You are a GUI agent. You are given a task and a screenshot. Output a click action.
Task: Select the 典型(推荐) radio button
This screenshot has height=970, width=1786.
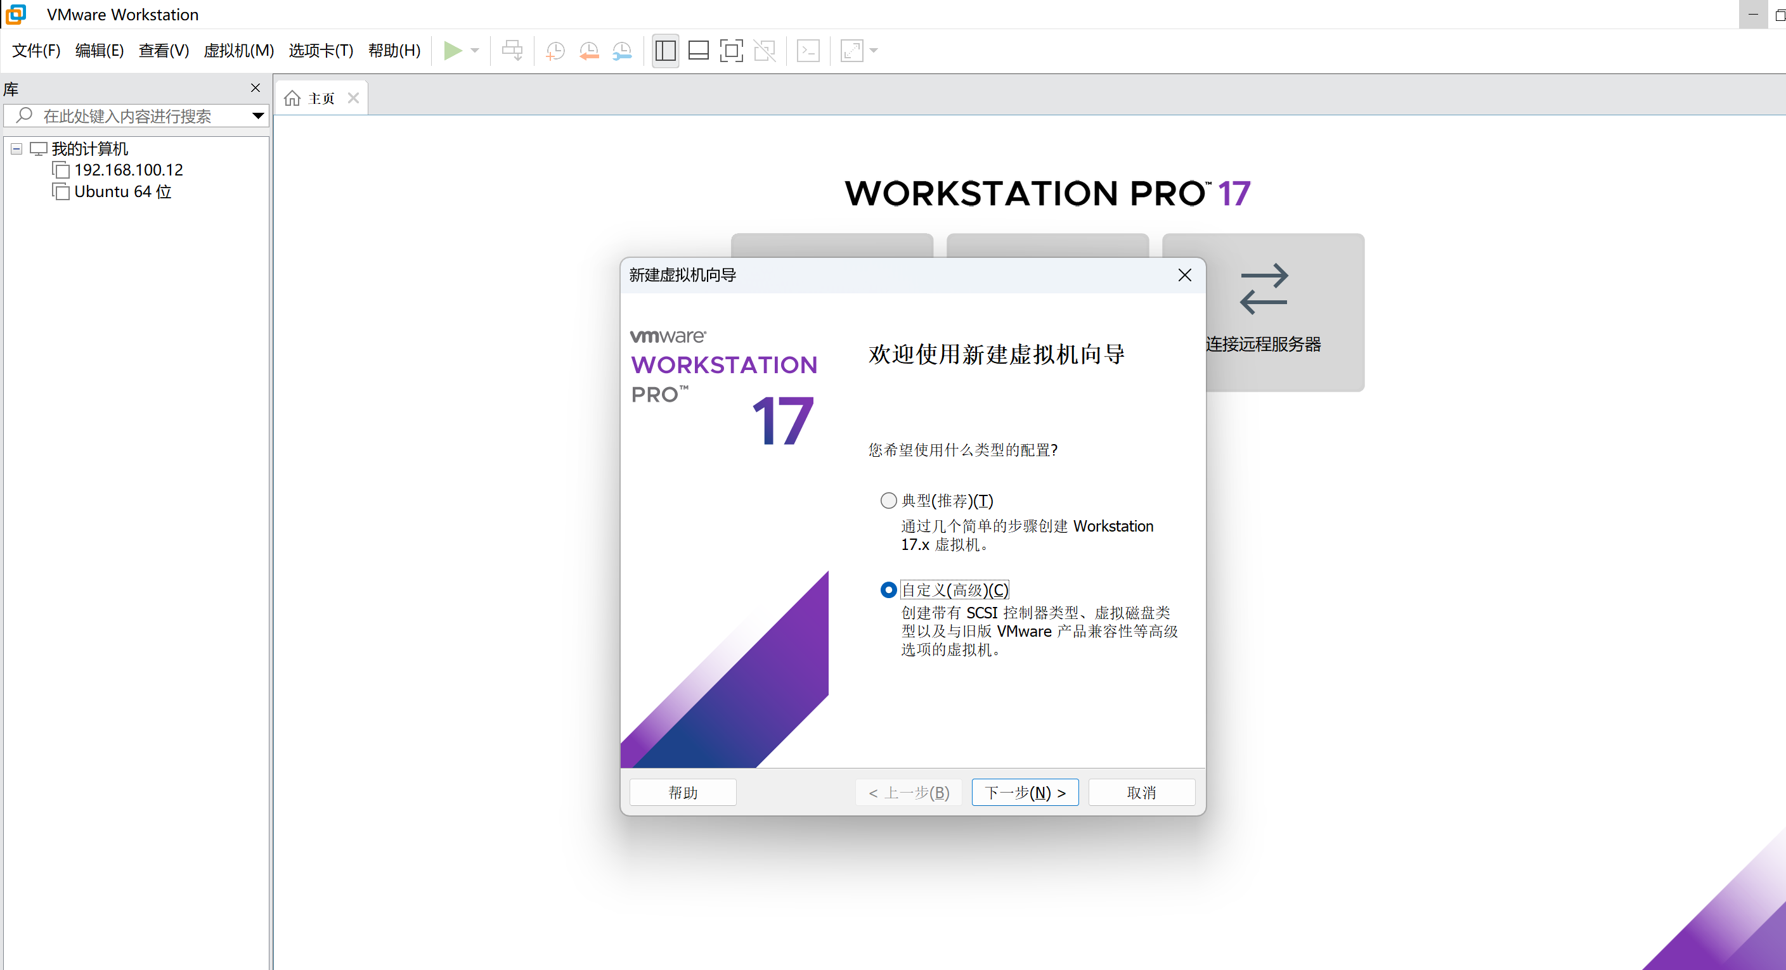888,501
